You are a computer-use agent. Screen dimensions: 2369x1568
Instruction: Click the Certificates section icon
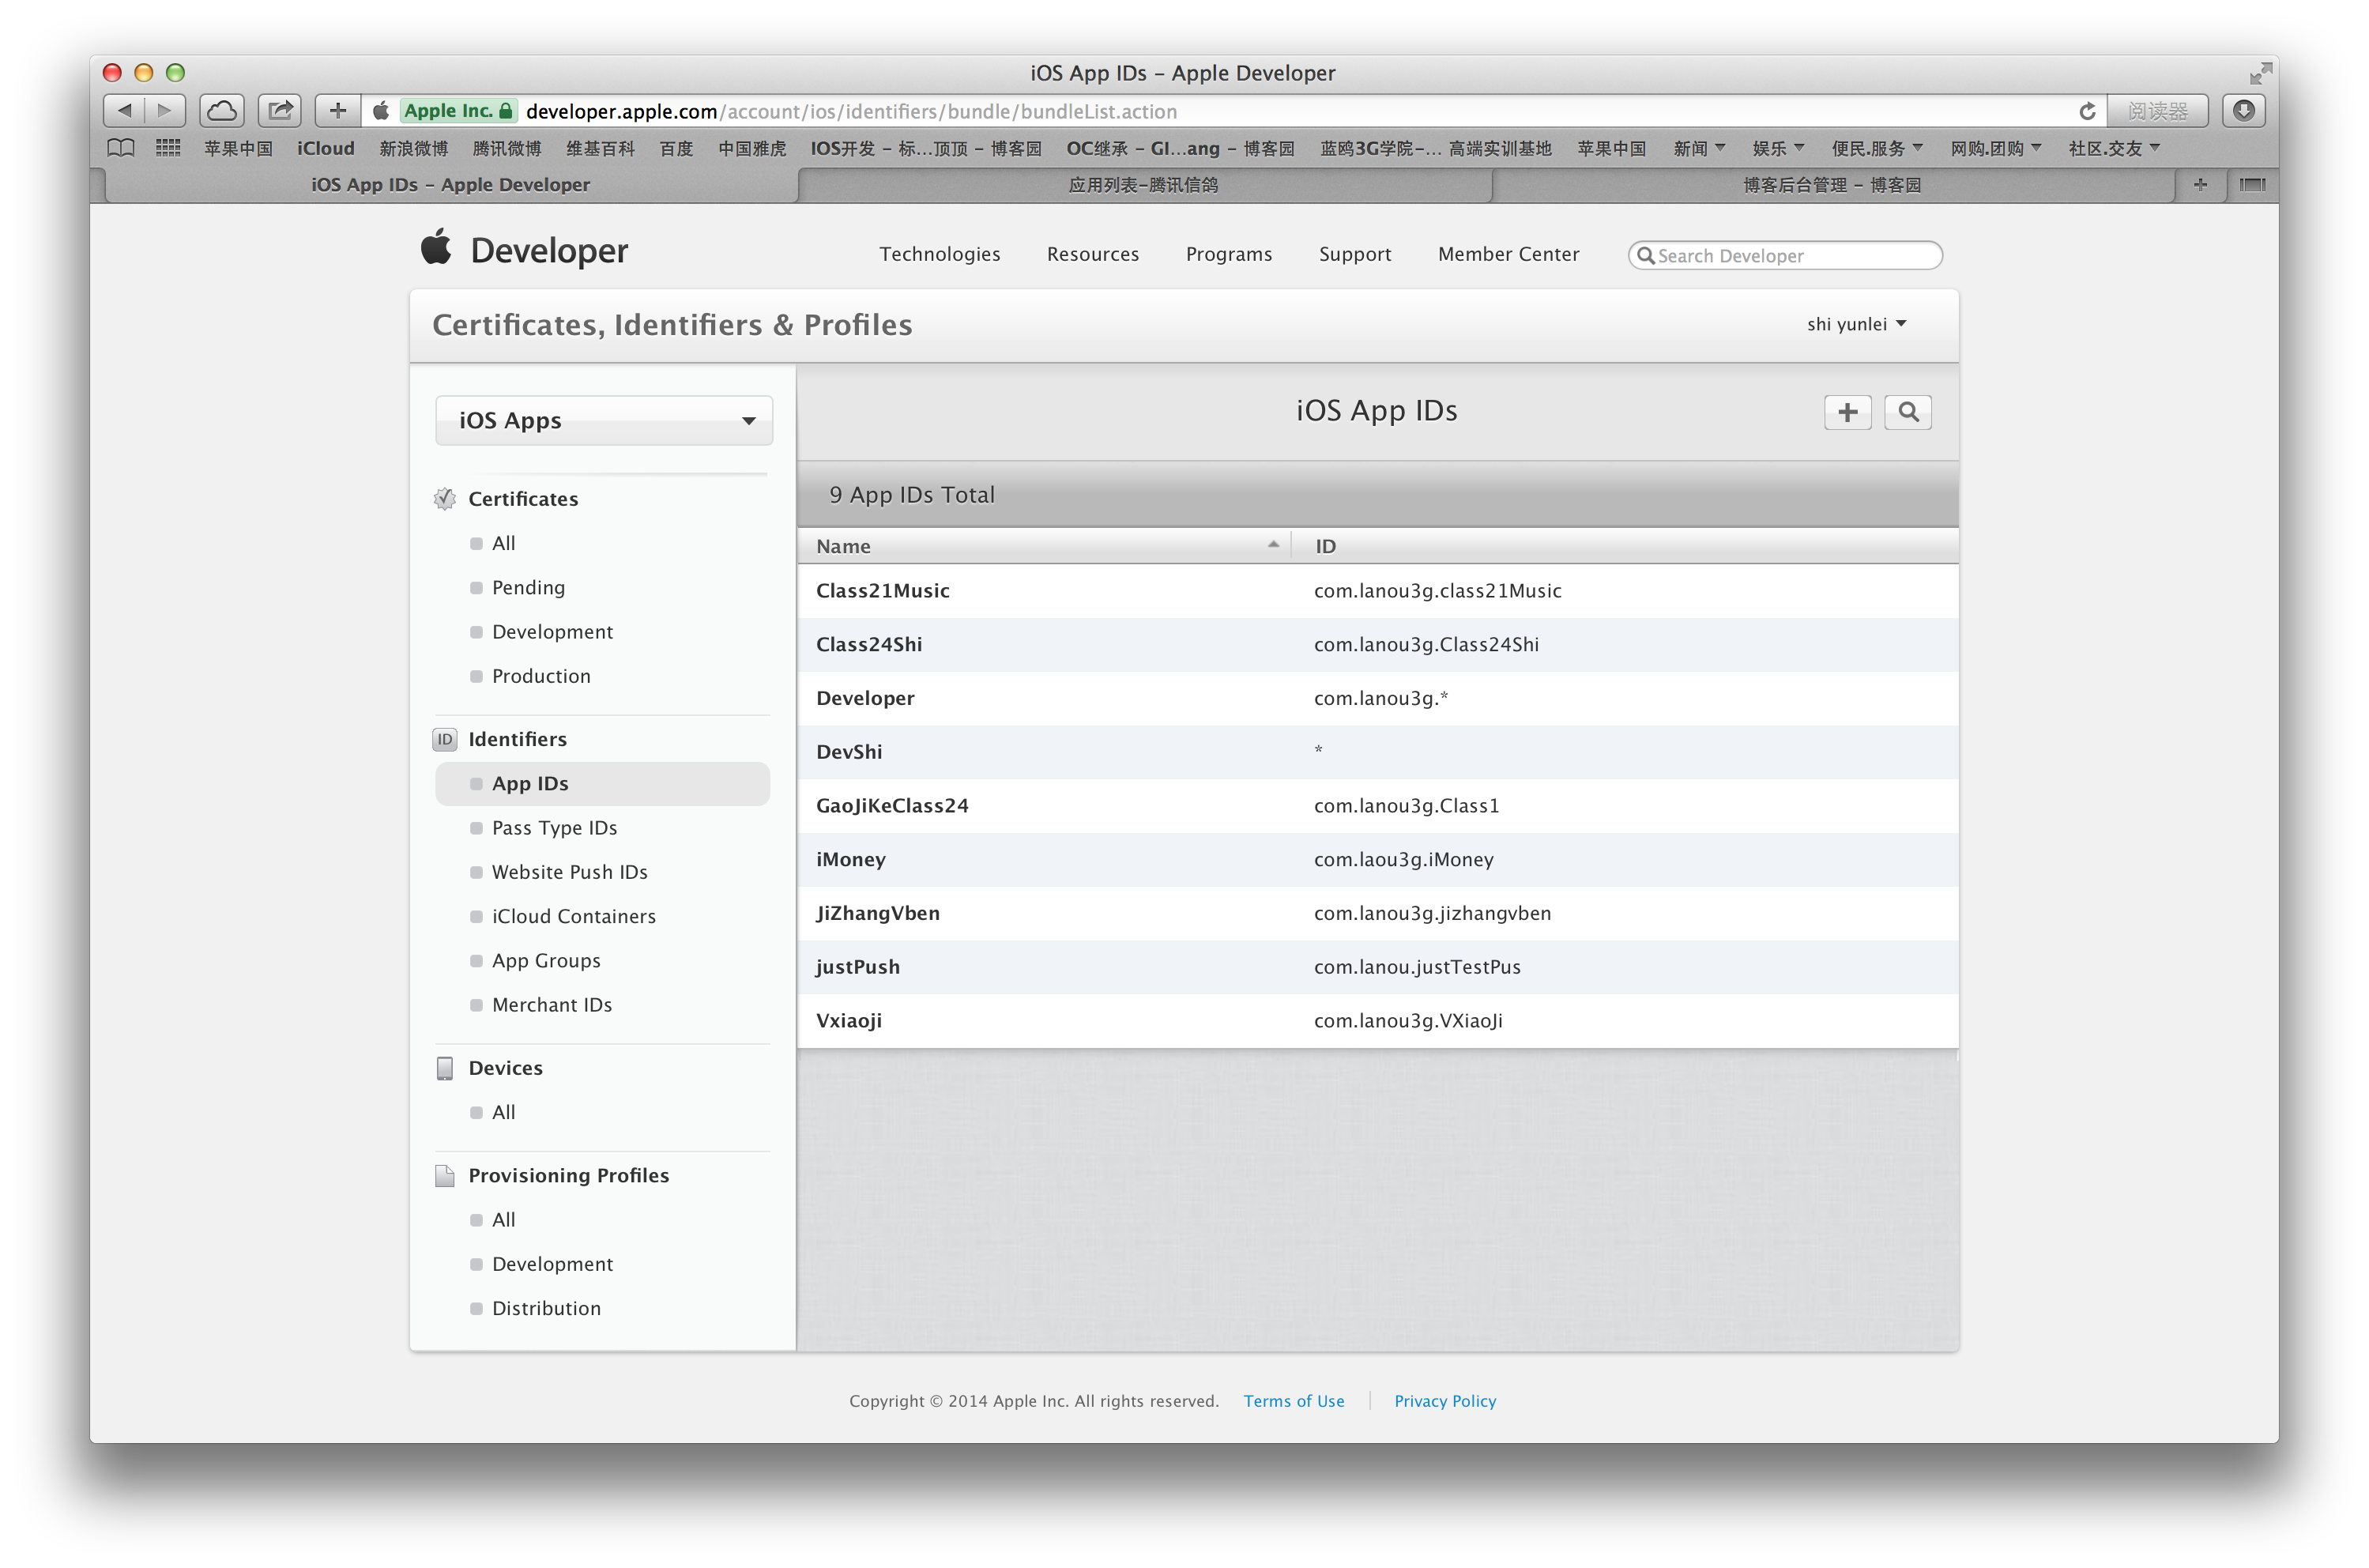(x=445, y=499)
